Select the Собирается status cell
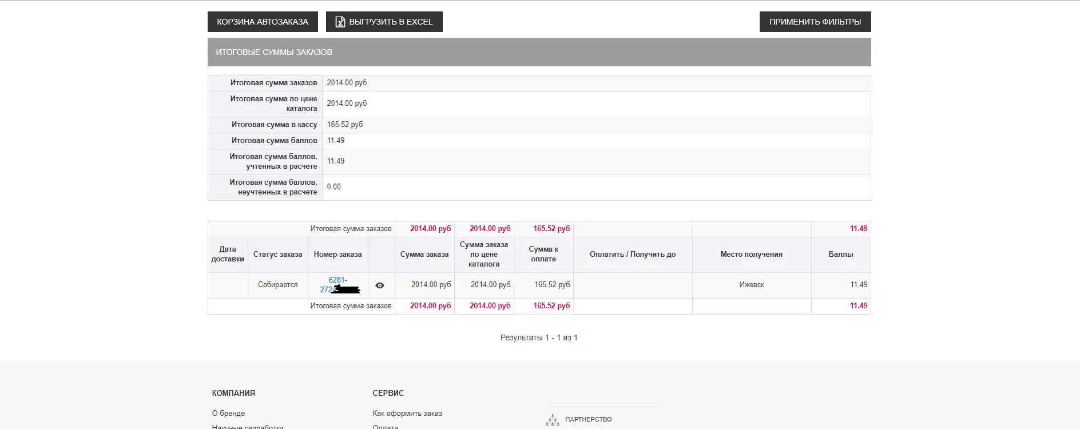This screenshot has height=429, width=1080. 278,285
